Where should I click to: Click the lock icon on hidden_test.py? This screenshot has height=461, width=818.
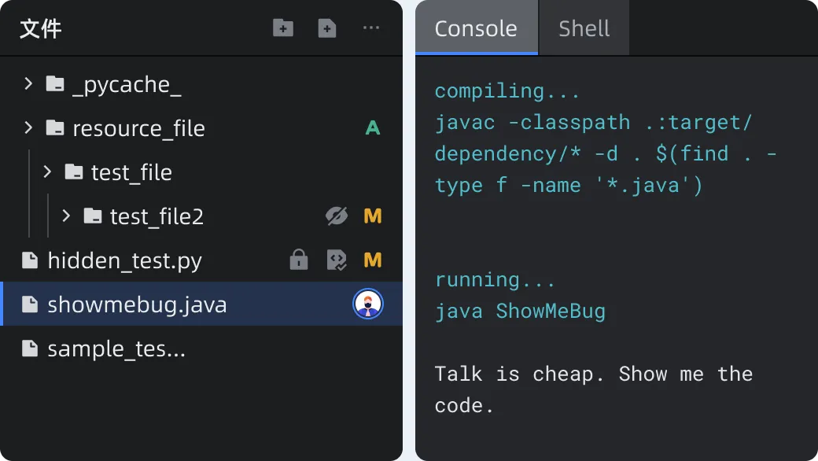[299, 260]
